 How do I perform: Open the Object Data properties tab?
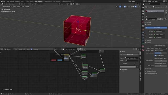tap(143, 44)
